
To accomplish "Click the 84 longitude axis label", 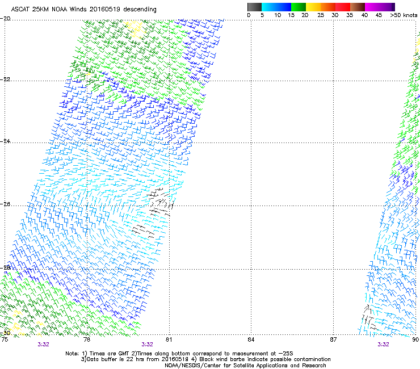I will (x=251, y=339).
